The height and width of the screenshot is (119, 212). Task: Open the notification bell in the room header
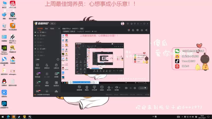click(142, 30)
